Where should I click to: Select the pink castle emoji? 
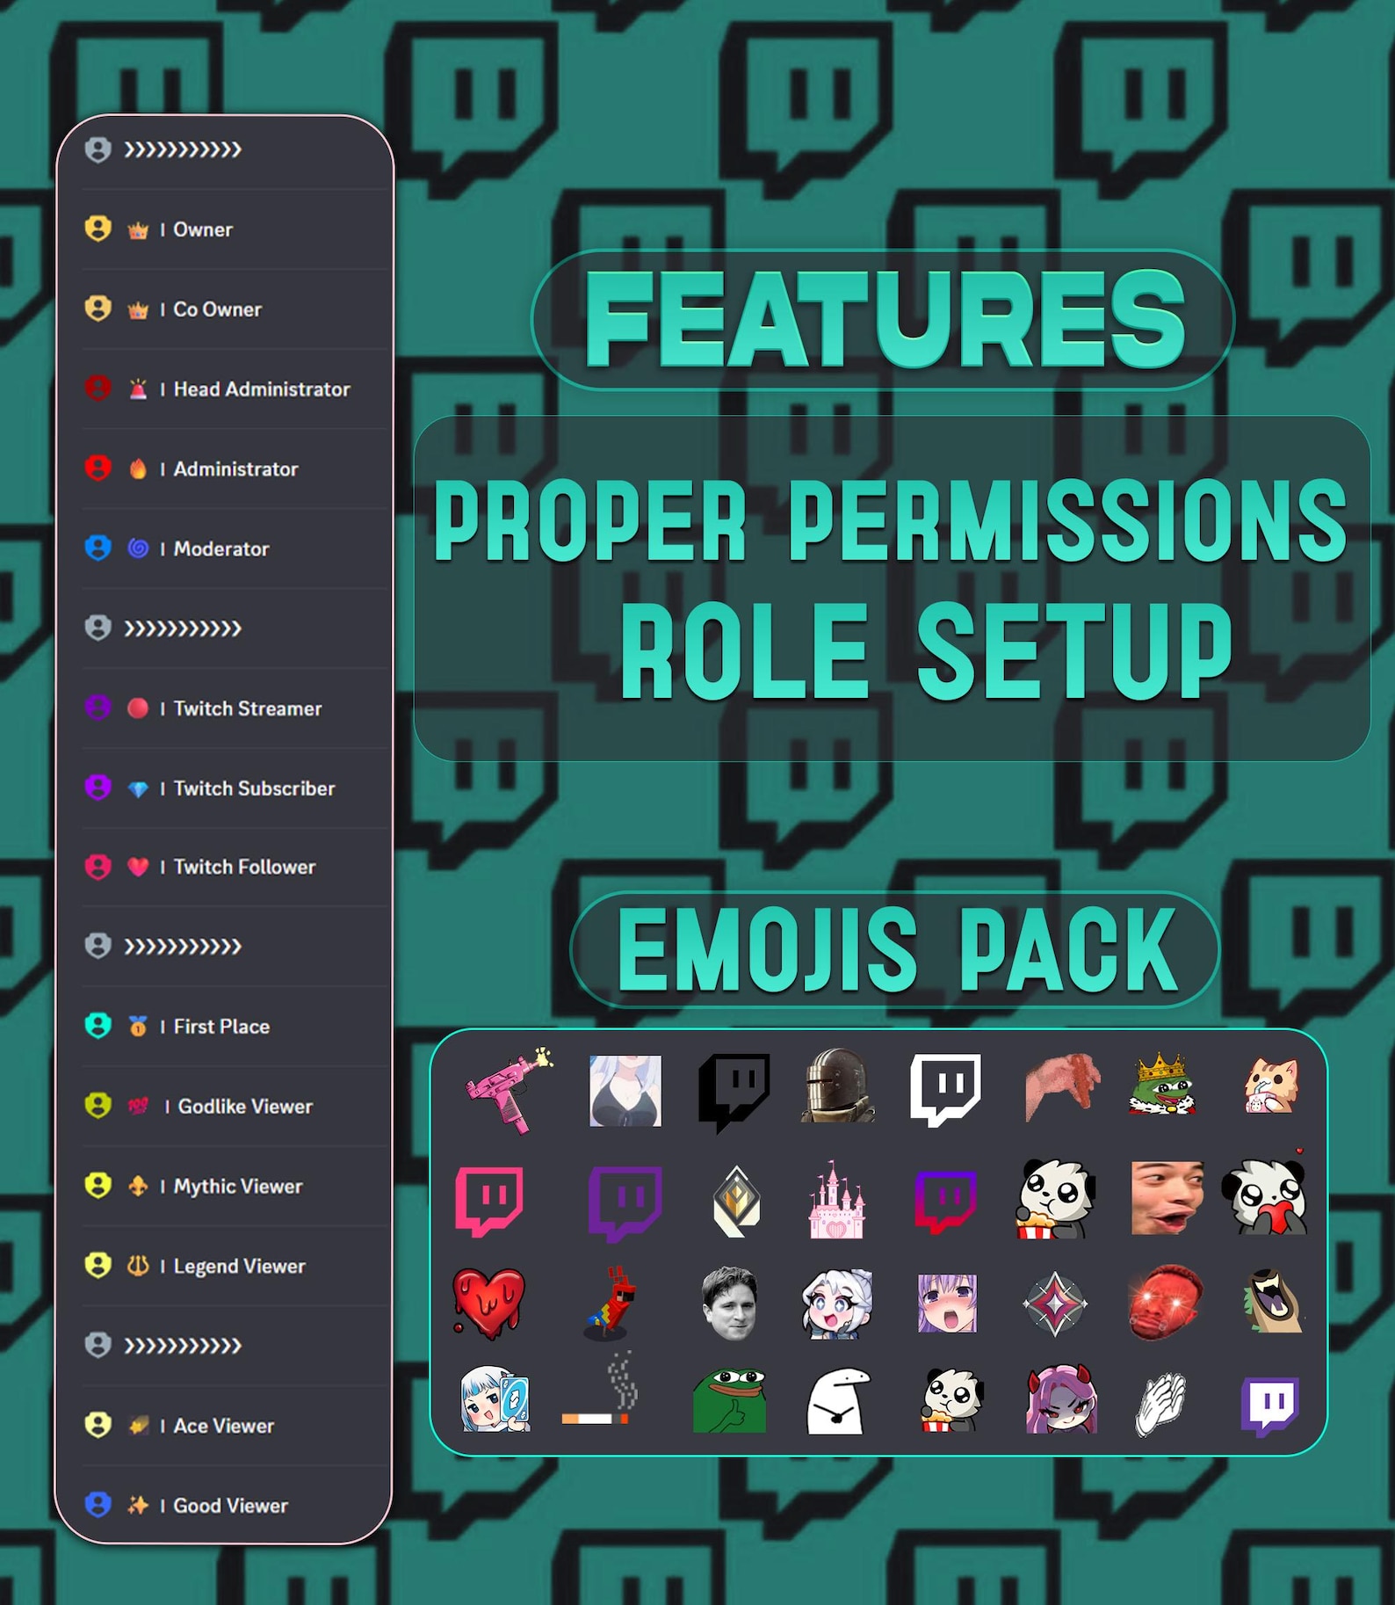pyautogui.click(x=835, y=1199)
